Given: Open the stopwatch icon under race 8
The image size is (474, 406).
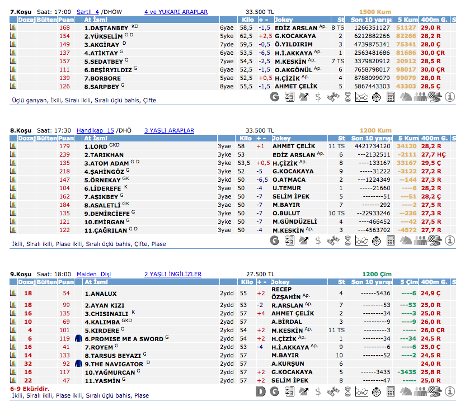Looking at the screenshot, I should [376, 240].
